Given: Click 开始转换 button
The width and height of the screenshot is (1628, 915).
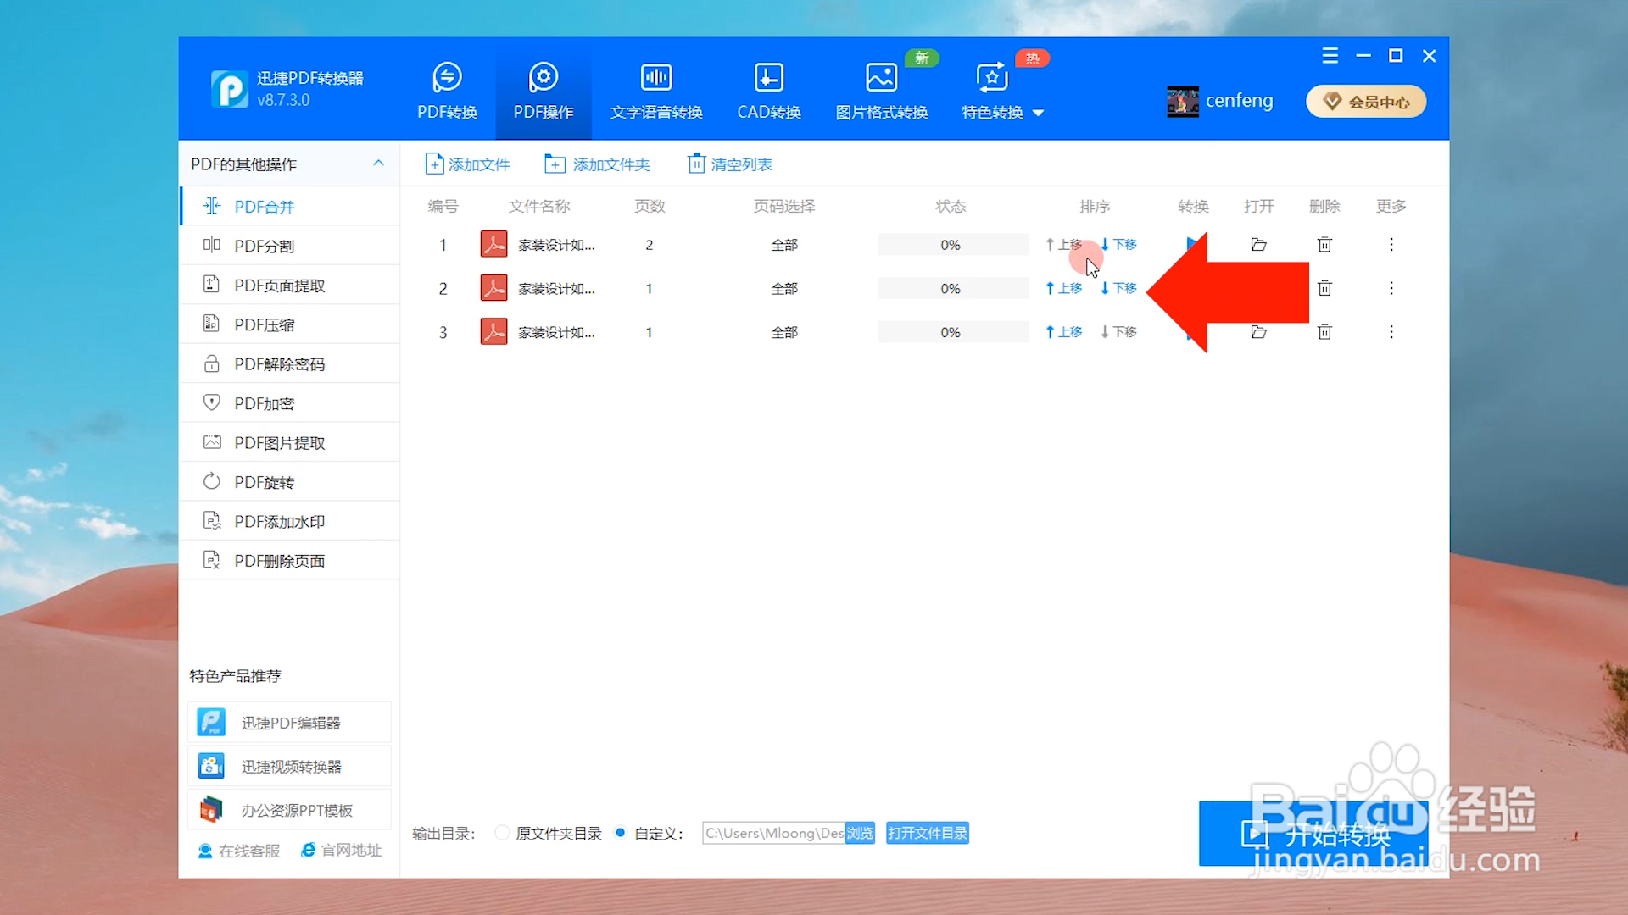Looking at the screenshot, I should pyautogui.click(x=1313, y=834).
